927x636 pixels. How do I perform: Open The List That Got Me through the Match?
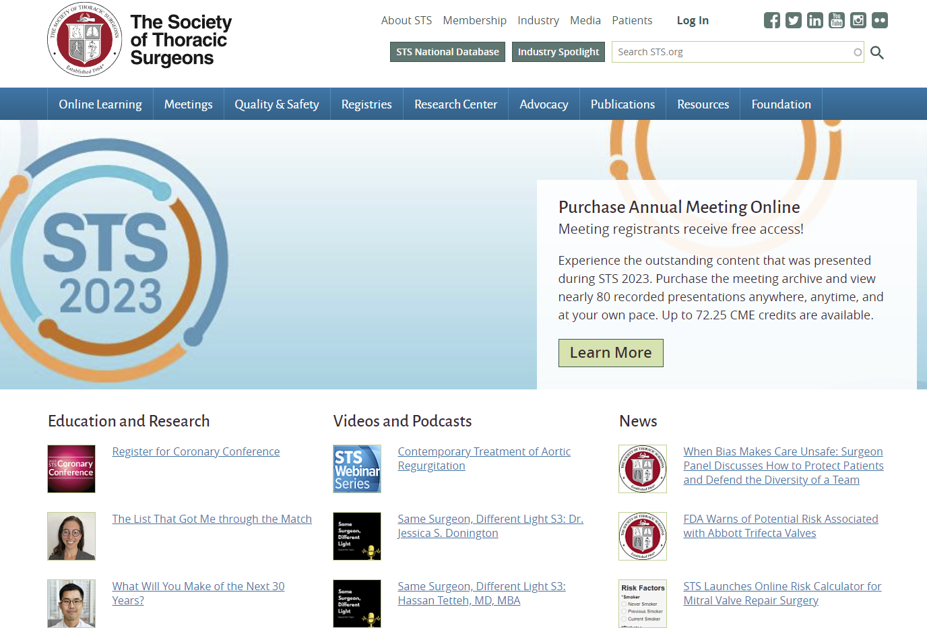[212, 519]
